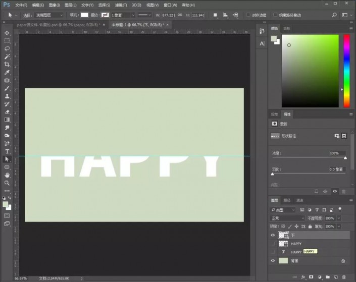Click the fill color swatch in options bar
The image size is (356, 282).
tap(84, 15)
